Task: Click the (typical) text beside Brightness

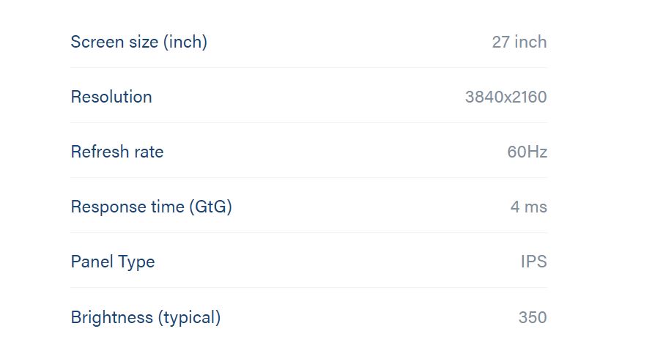Action: tap(189, 317)
